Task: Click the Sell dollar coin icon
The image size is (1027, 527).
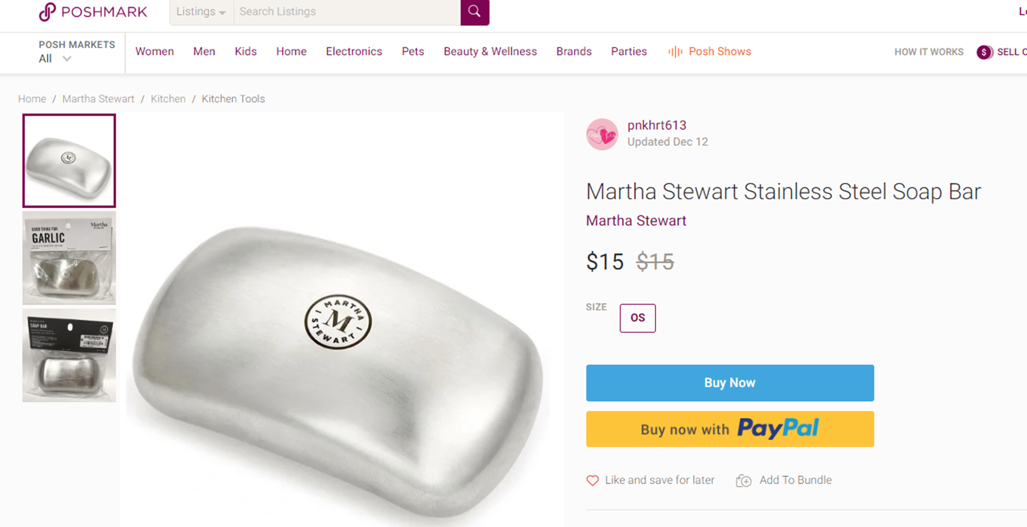Action: click(x=984, y=52)
